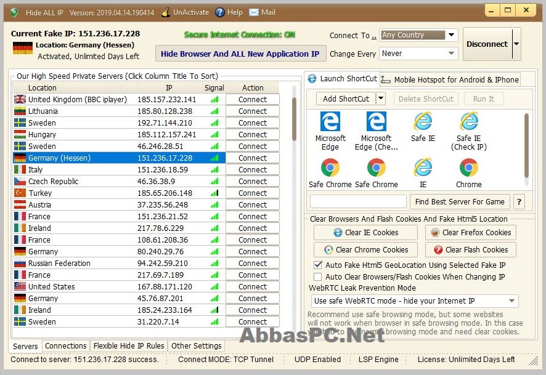Sort servers by Signal column header

pyautogui.click(x=214, y=87)
